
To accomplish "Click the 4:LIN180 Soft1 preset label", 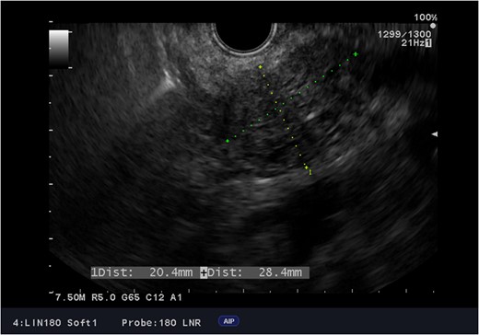I will [x=54, y=323].
